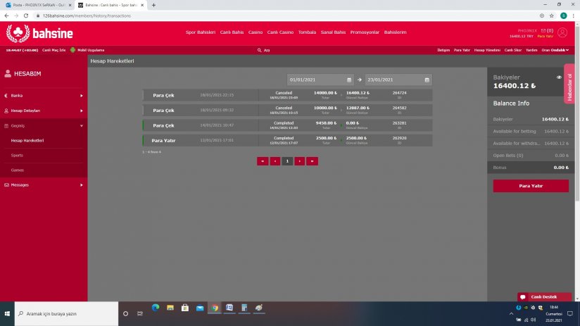Go to the previous transactions page
The width and height of the screenshot is (580, 326).
[275, 161]
